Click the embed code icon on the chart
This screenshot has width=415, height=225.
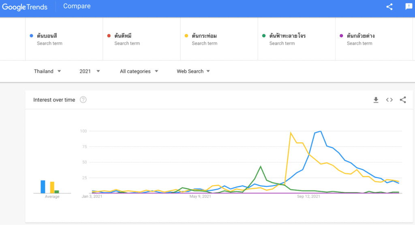coord(389,100)
